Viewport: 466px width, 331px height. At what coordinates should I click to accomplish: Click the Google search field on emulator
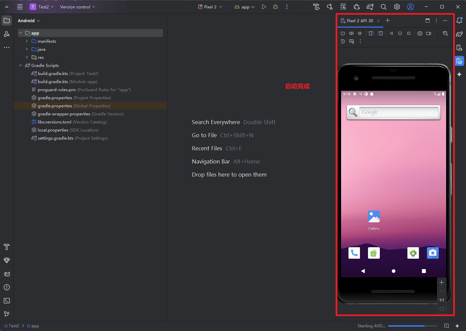tap(399, 112)
